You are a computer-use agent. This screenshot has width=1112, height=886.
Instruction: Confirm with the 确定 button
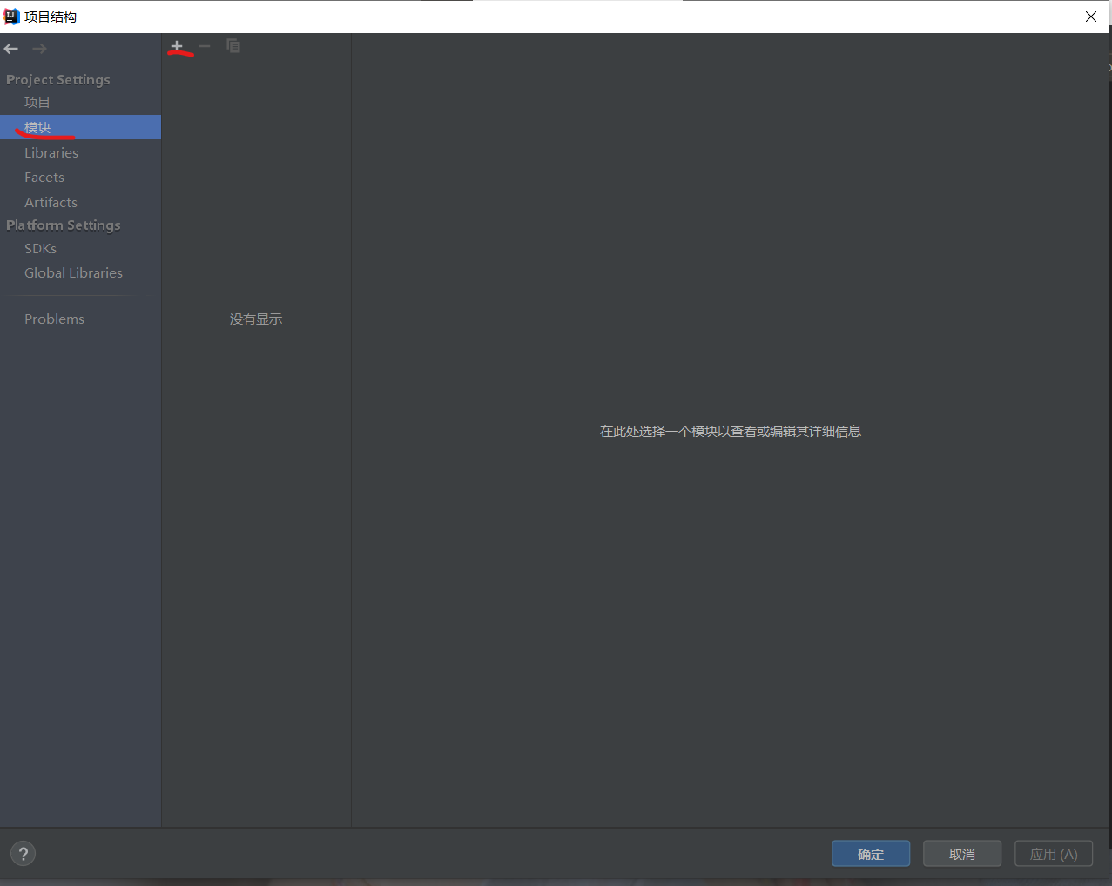tap(871, 854)
